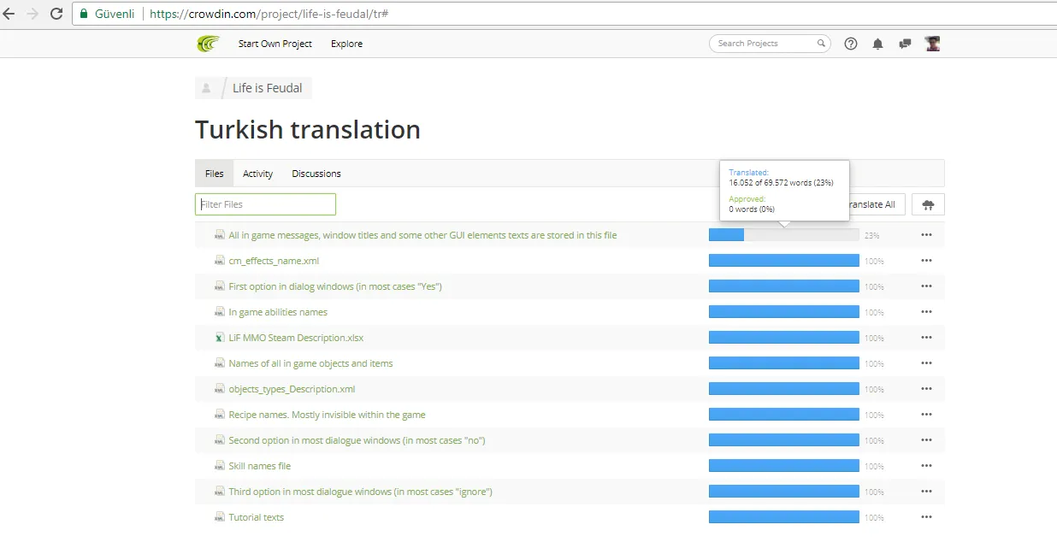Click the Turkish translation heading
Image resolution: width=1057 pixels, height=554 pixels.
(x=308, y=130)
